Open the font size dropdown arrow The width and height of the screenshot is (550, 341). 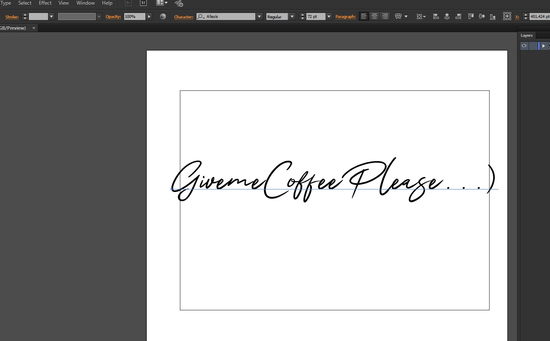point(329,17)
